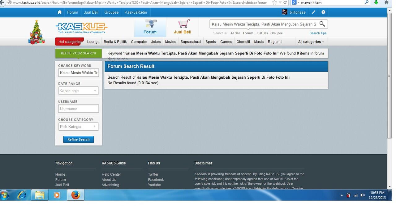396x223 pixels.
Task: Click the taskbar clock showing 10:55 PM
Action: pos(377,195)
